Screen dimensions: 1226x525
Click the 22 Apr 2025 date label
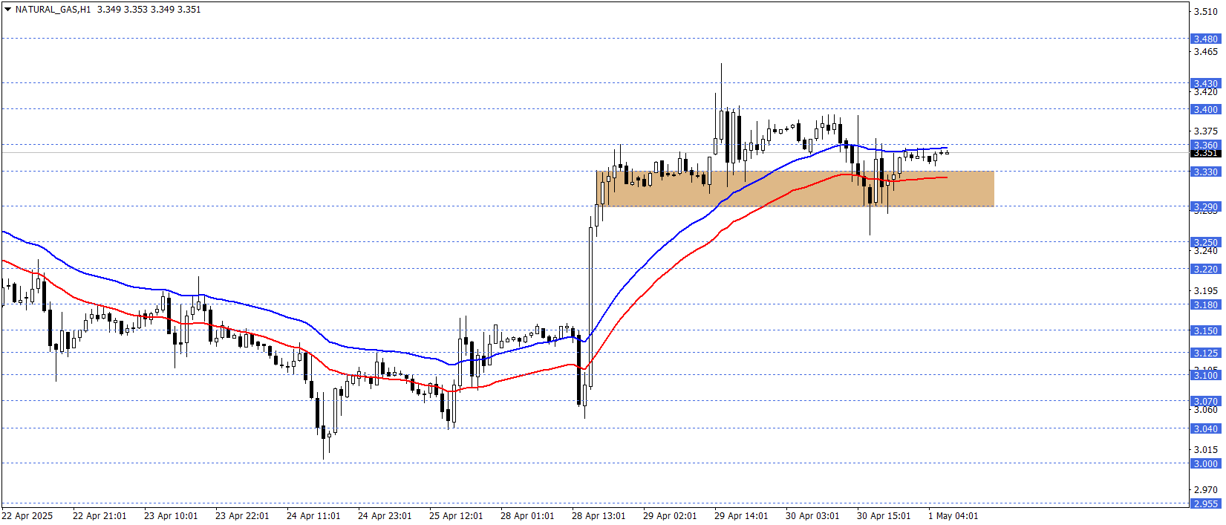click(x=27, y=516)
